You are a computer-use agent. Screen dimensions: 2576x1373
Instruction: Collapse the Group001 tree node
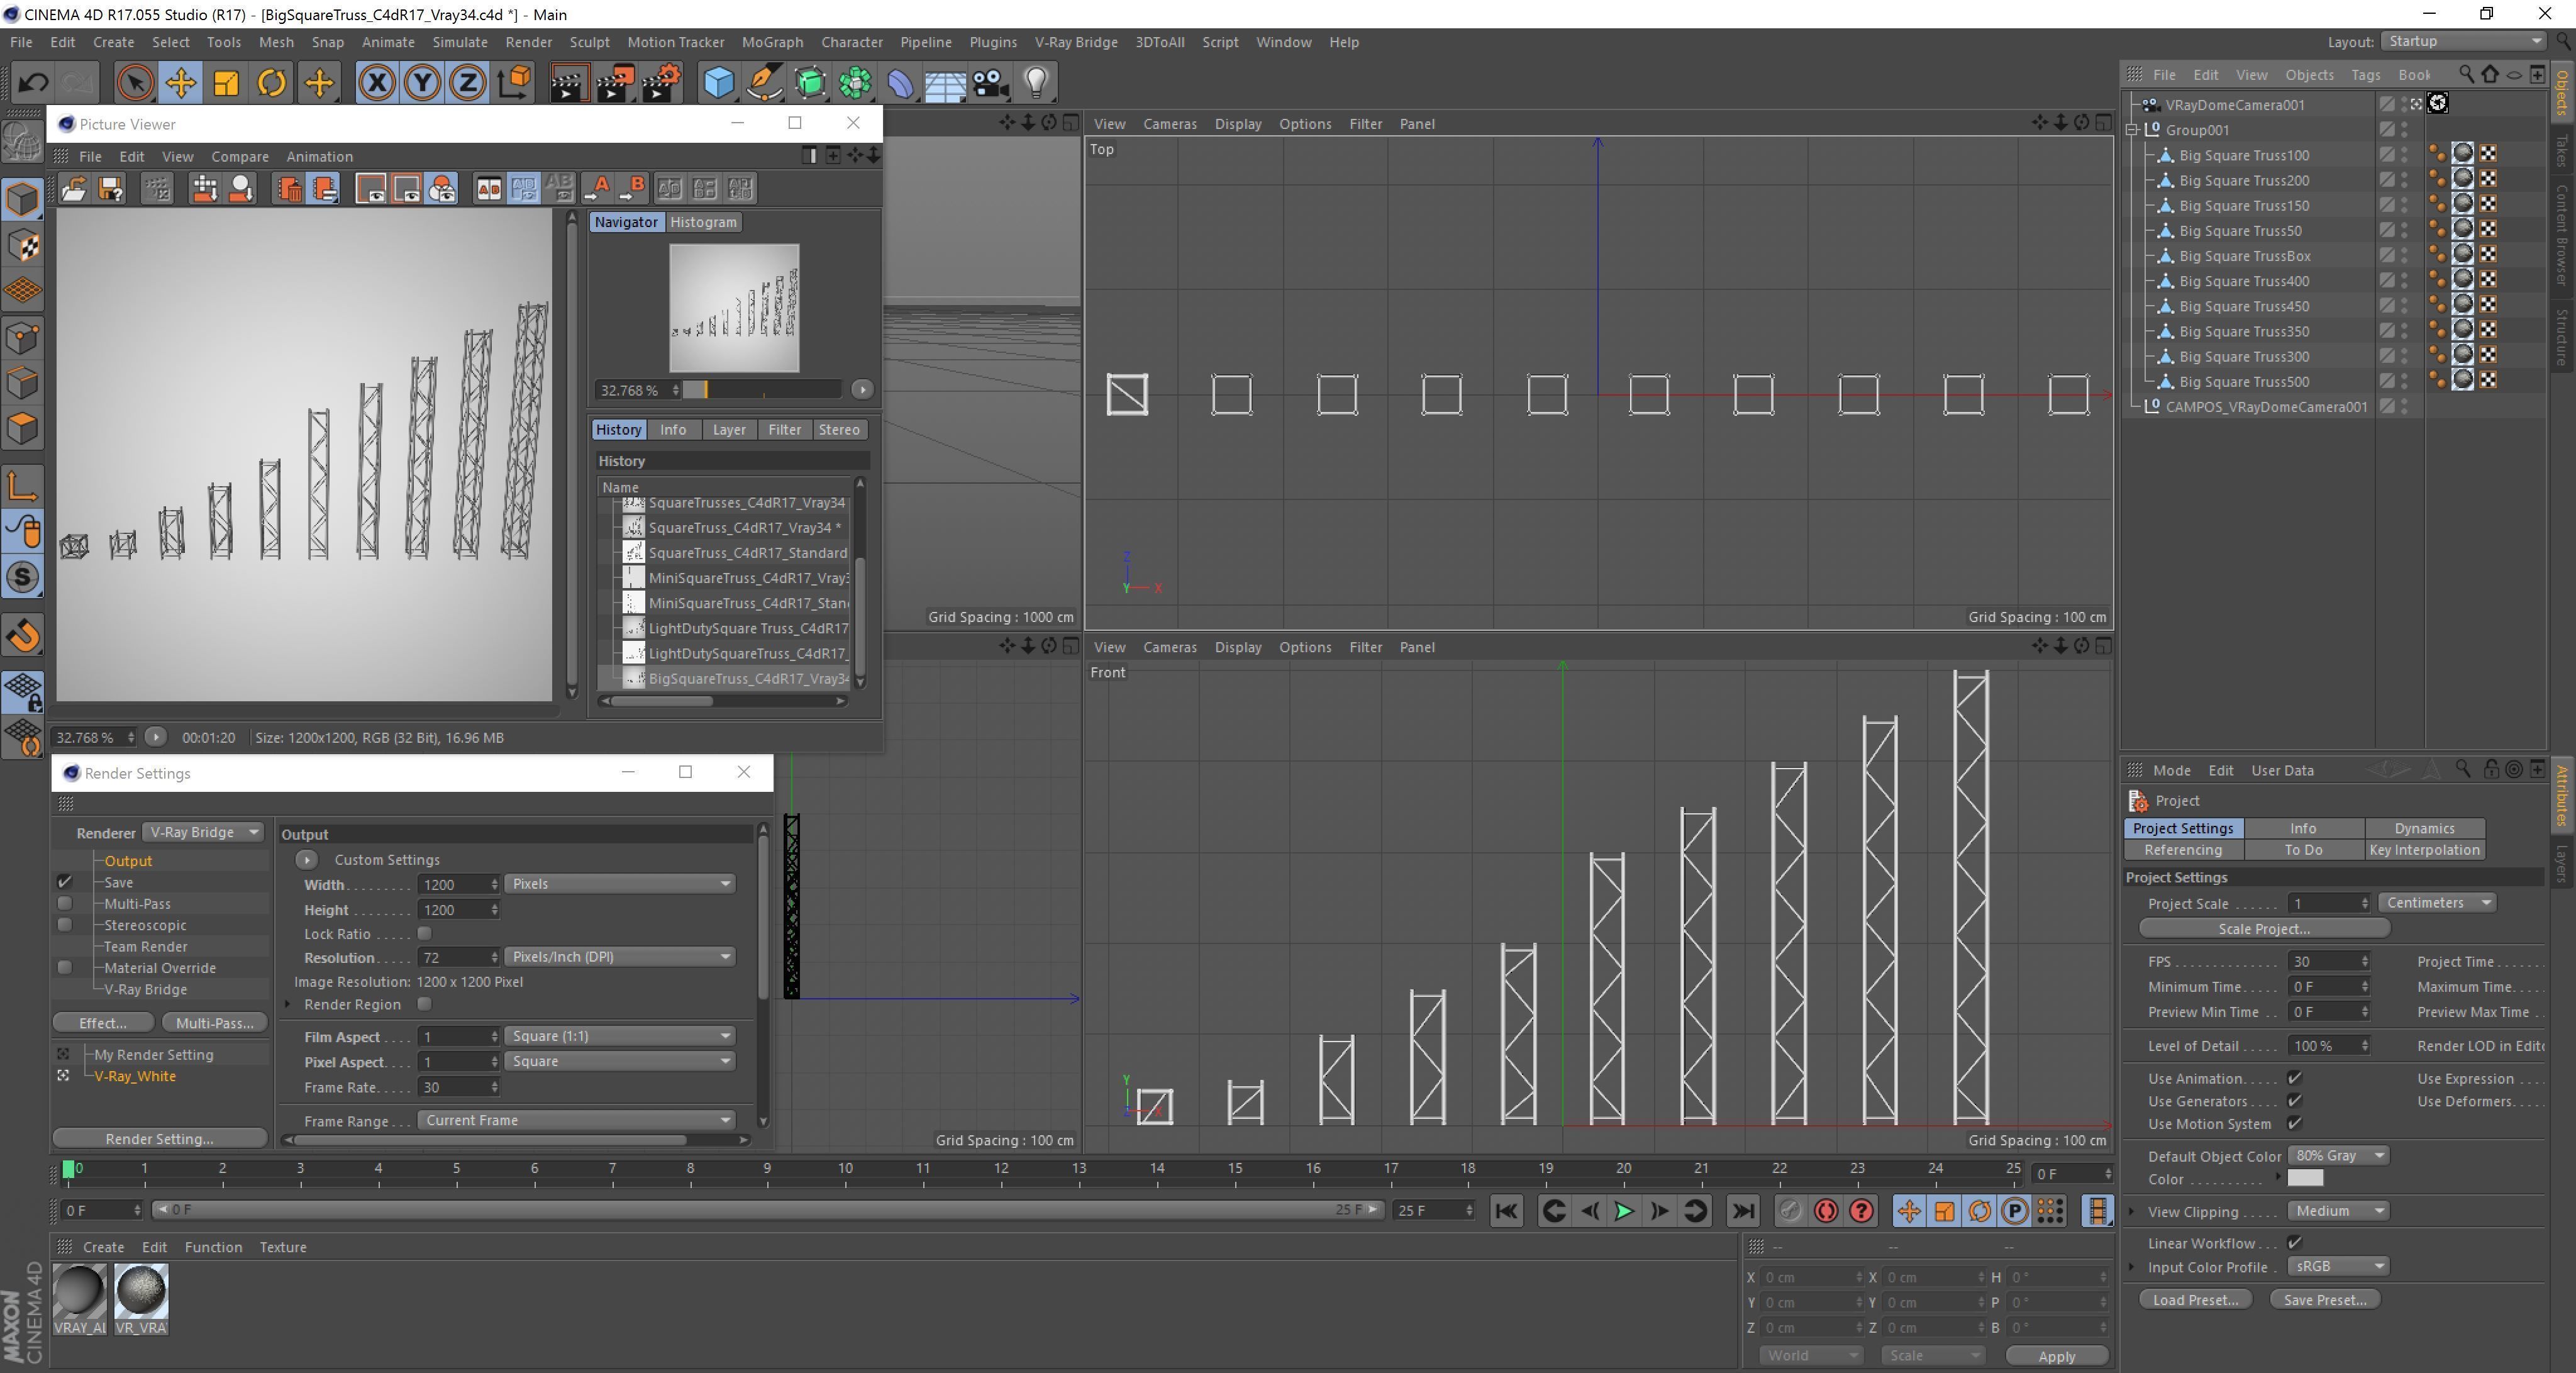[2131, 130]
